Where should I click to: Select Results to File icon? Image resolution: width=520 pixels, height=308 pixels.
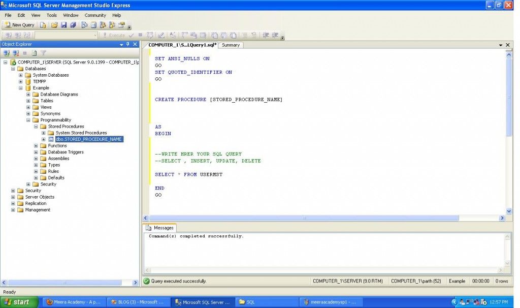233,35
